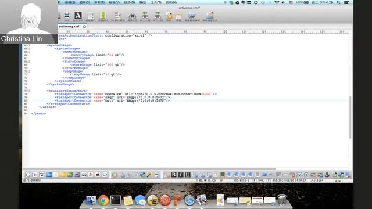Toggle automatic line wrap toolbar button

[x=91, y=16]
